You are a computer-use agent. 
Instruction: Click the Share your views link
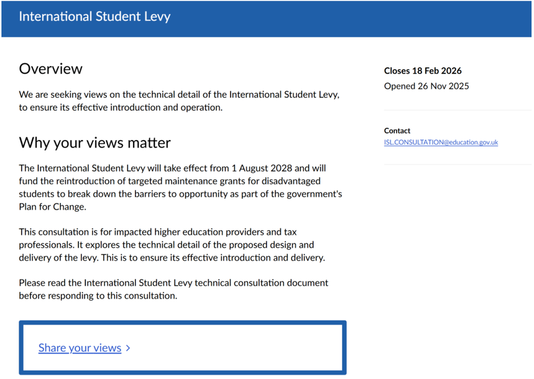[80, 348]
